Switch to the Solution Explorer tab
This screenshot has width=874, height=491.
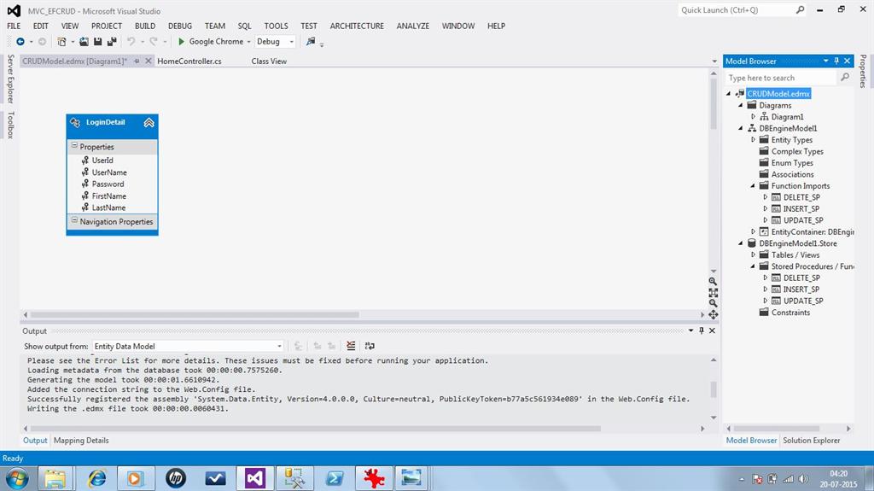point(811,441)
